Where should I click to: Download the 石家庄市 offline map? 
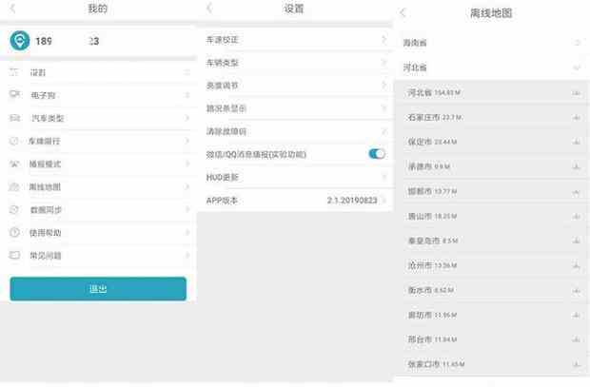point(577,117)
